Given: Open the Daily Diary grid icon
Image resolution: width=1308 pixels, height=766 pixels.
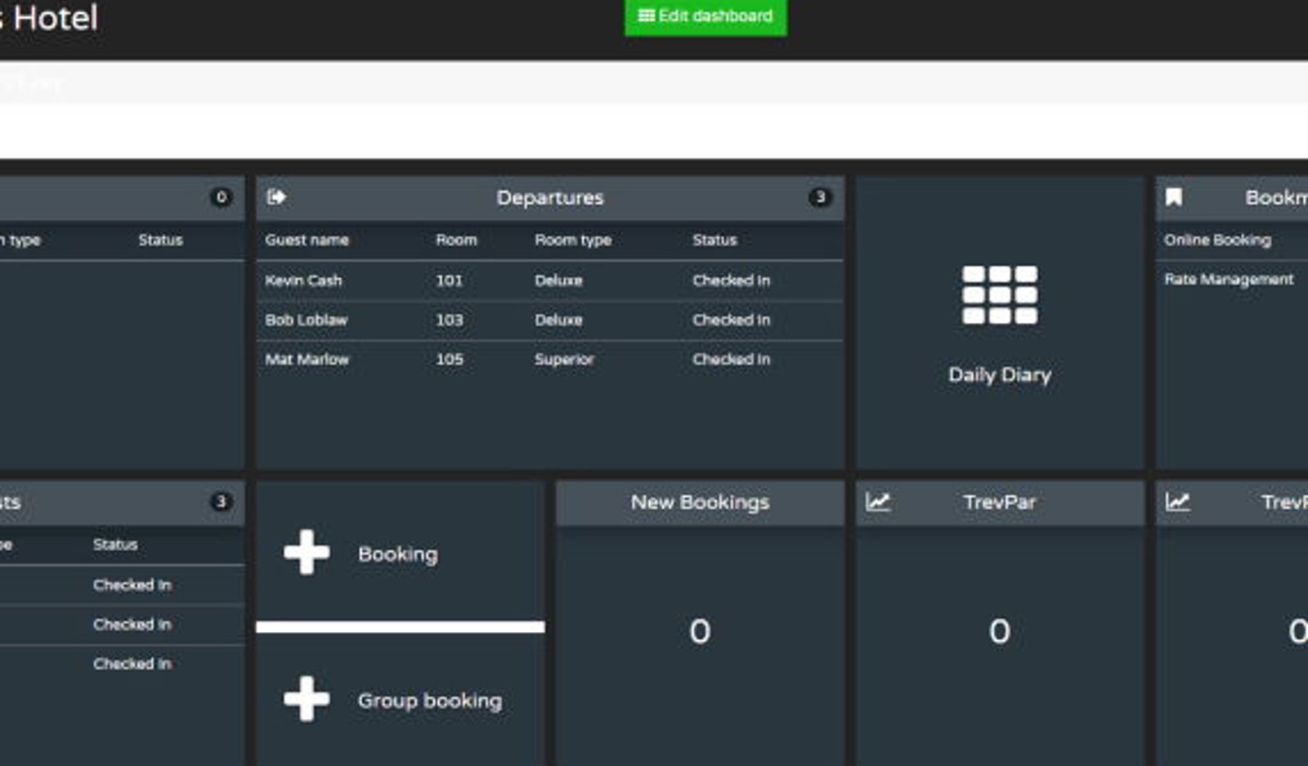Looking at the screenshot, I should pyautogui.click(x=1000, y=295).
